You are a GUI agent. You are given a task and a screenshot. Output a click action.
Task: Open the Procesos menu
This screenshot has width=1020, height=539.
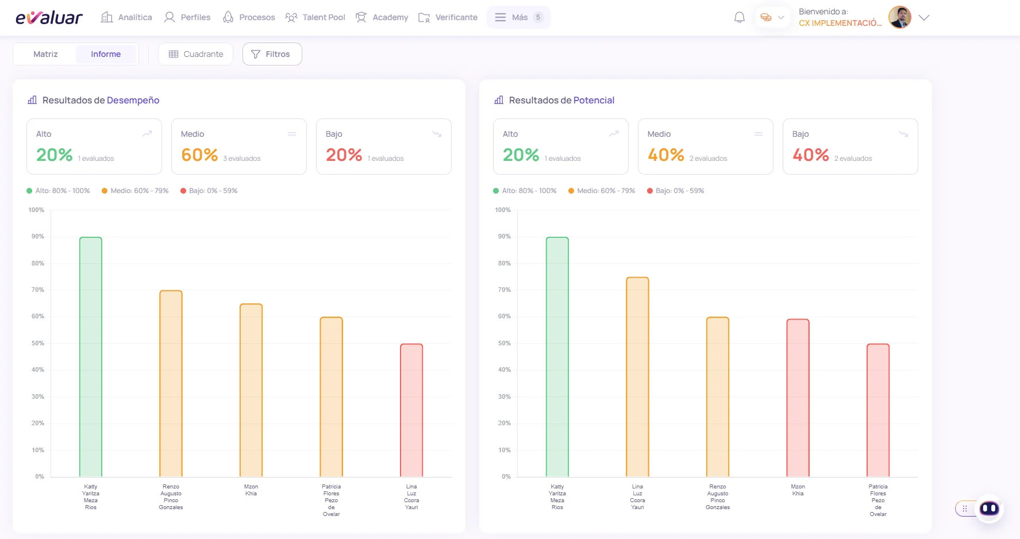[249, 17]
